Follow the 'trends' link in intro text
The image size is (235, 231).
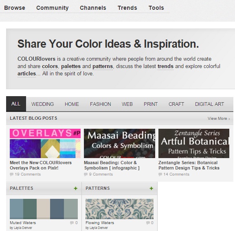165,66
